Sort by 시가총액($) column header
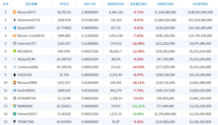218x125 pixels. pos(200,4)
